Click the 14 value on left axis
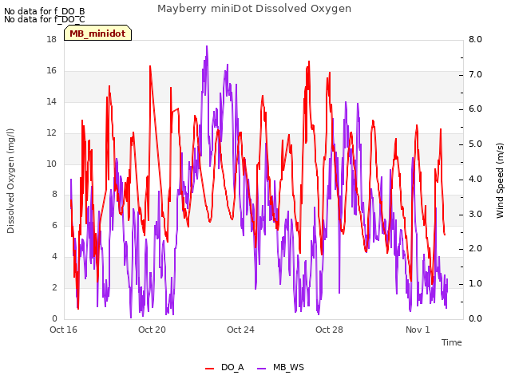 [x=51, y=101]
